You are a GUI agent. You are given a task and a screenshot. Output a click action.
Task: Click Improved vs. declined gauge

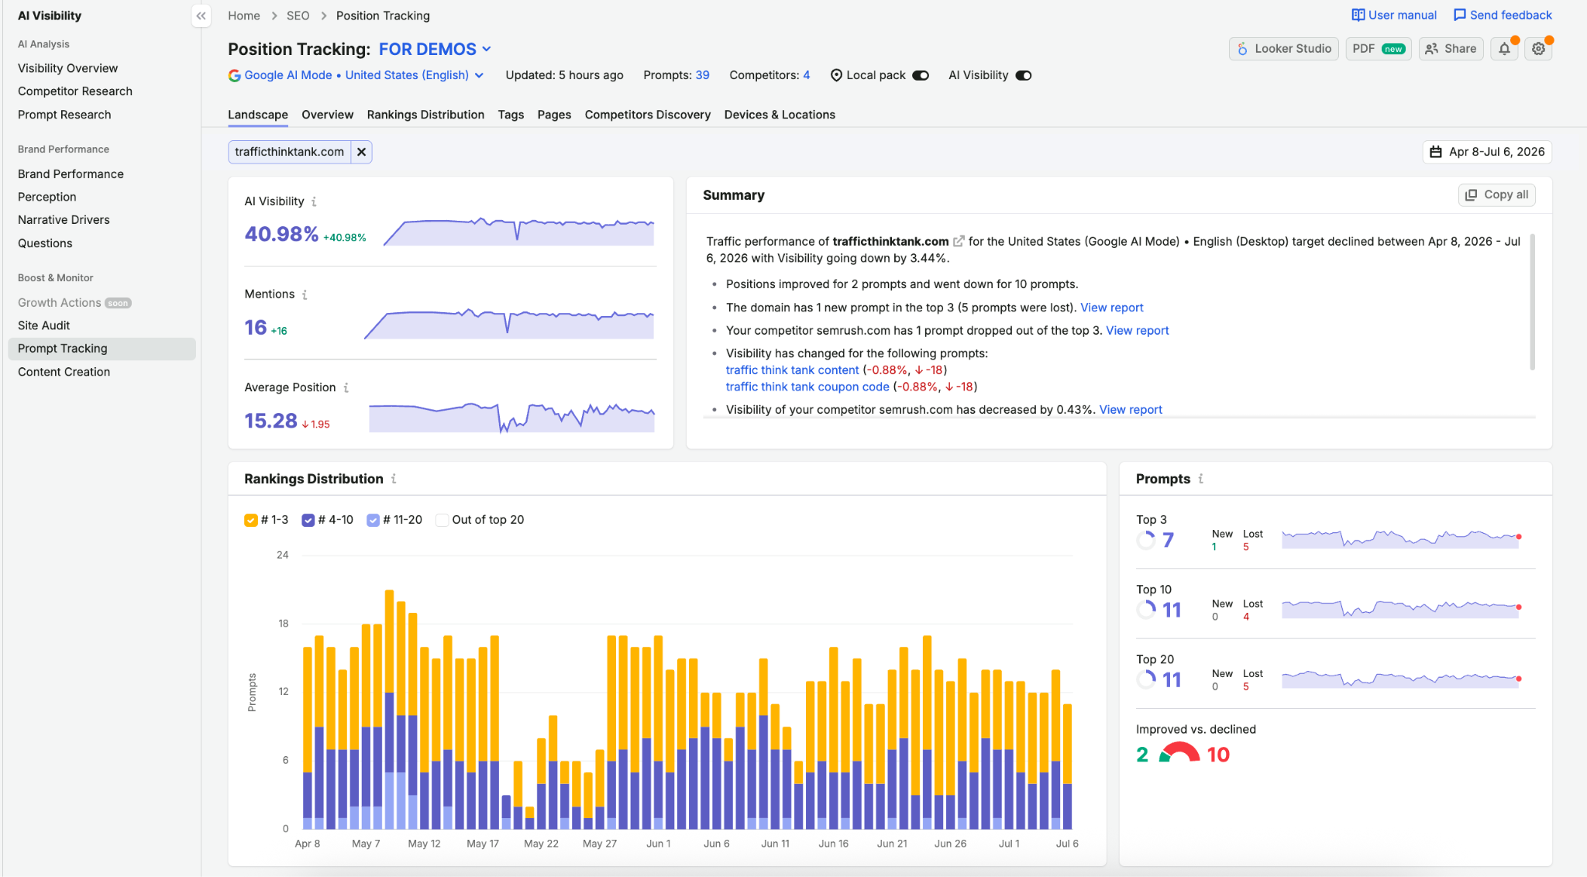coord(1179,752)
